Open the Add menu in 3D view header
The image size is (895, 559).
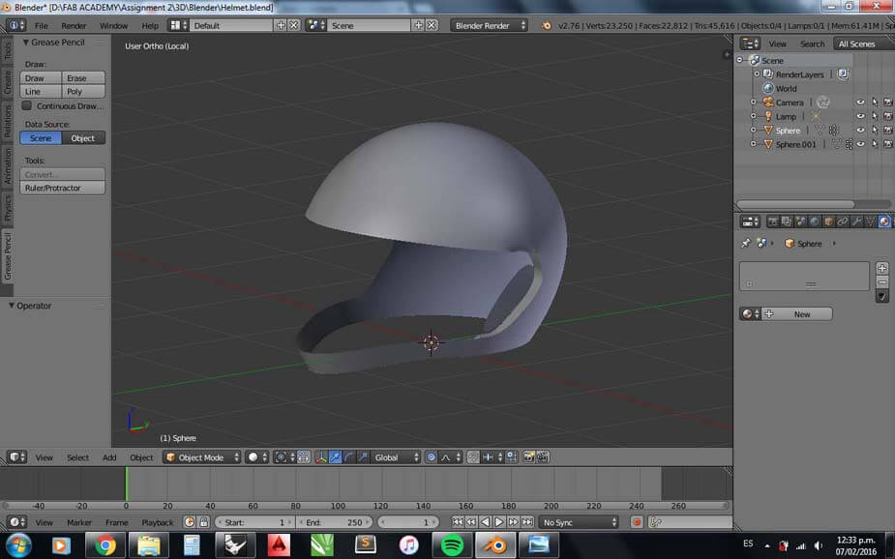point(109,457)
